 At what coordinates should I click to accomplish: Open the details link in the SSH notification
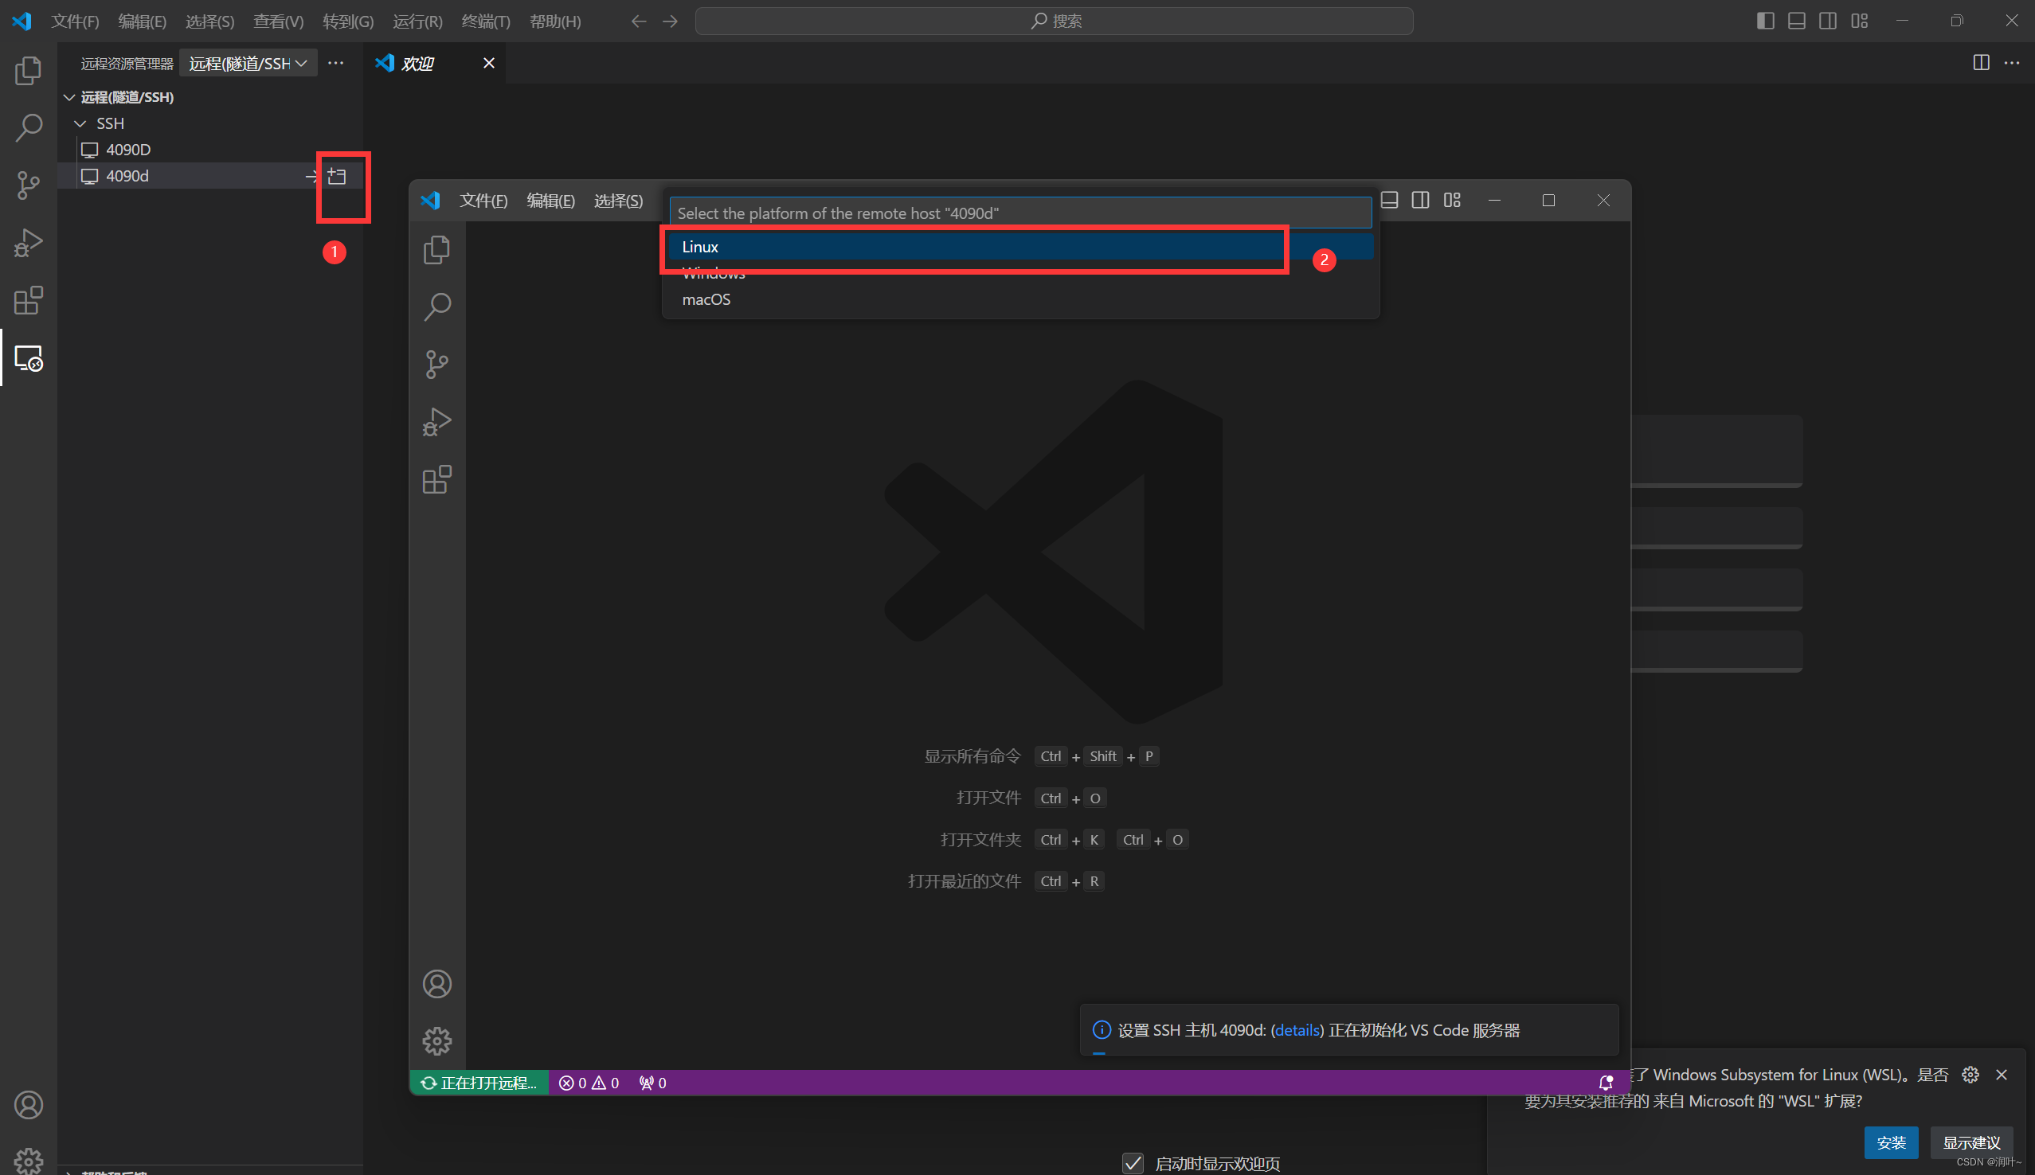point(1296,1031)
